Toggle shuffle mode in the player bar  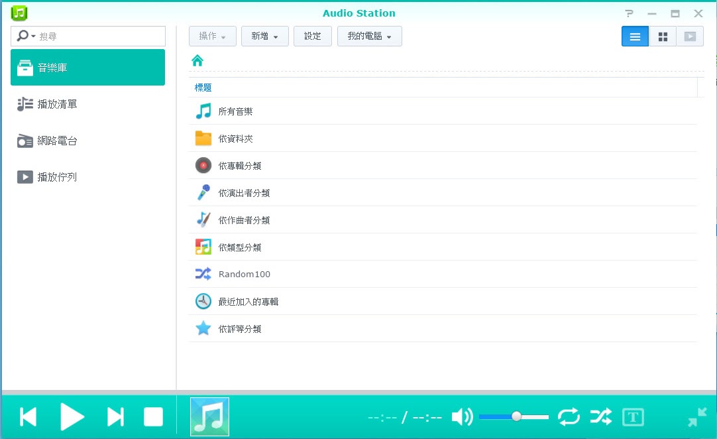[601, 416]
